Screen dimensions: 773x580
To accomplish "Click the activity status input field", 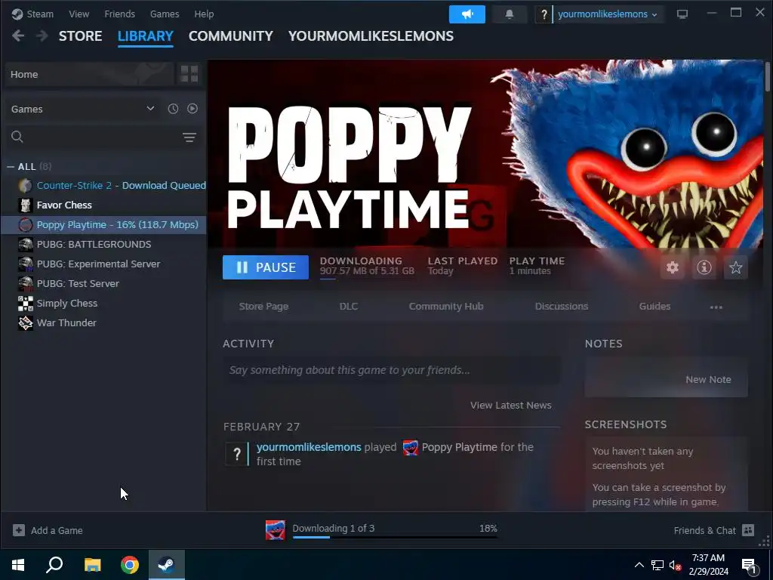I will coord(392,370).
